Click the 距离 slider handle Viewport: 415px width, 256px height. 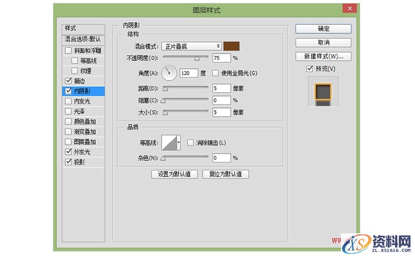click(x=165, y=89)
